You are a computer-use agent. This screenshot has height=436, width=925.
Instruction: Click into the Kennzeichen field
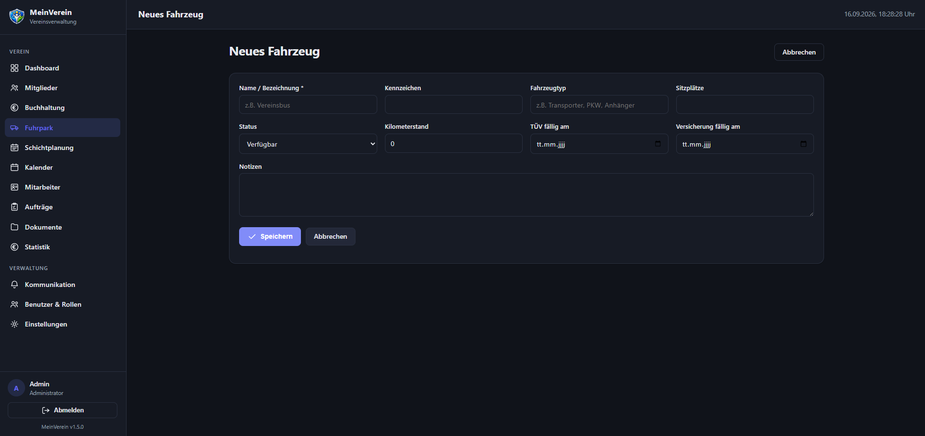click(x=454, y=105)
